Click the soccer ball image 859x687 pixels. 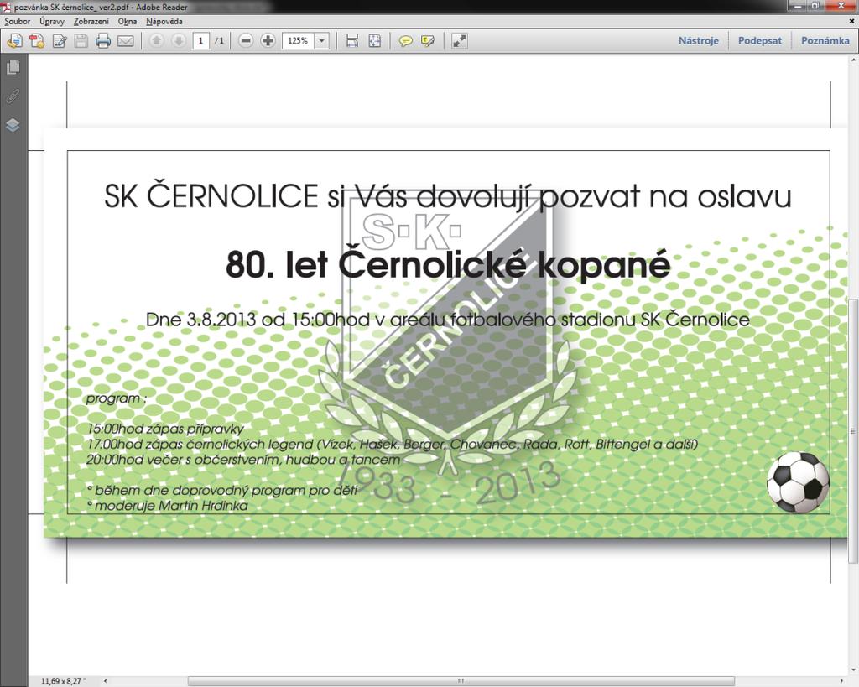coord(798,481)
